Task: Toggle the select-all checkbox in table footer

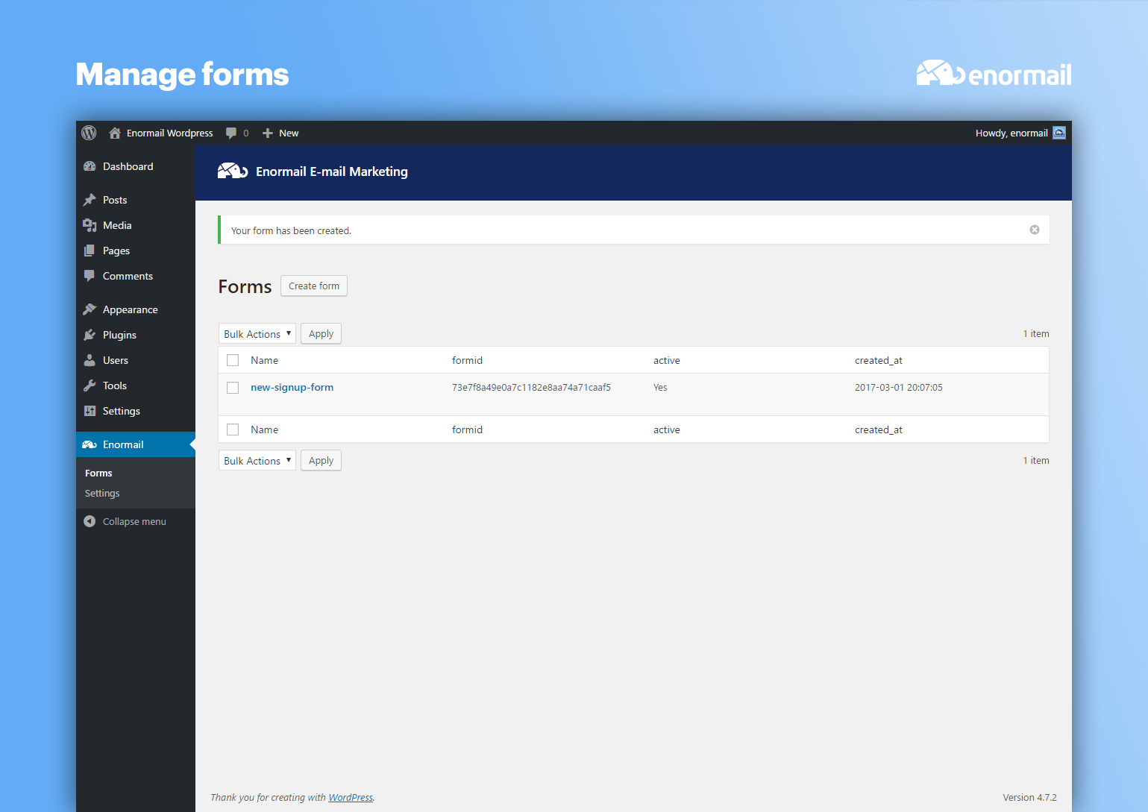Action: 233,429
